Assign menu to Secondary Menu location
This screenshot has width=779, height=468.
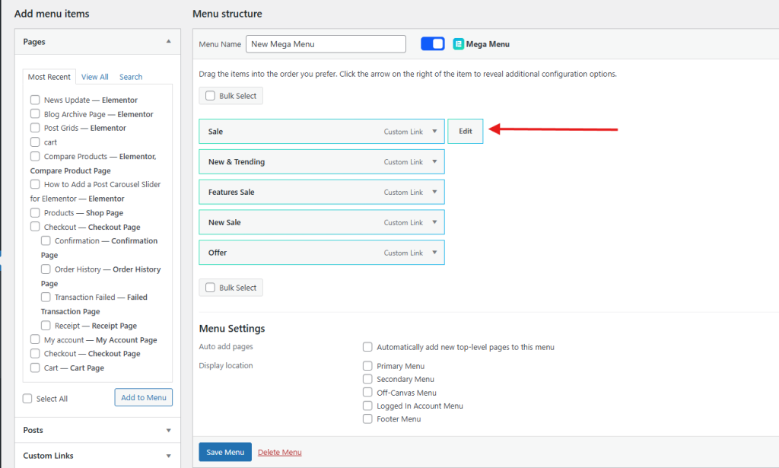point(367,379)
